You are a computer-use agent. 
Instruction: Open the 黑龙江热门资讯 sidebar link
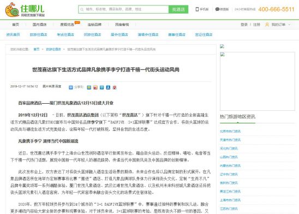coord(230,191)
